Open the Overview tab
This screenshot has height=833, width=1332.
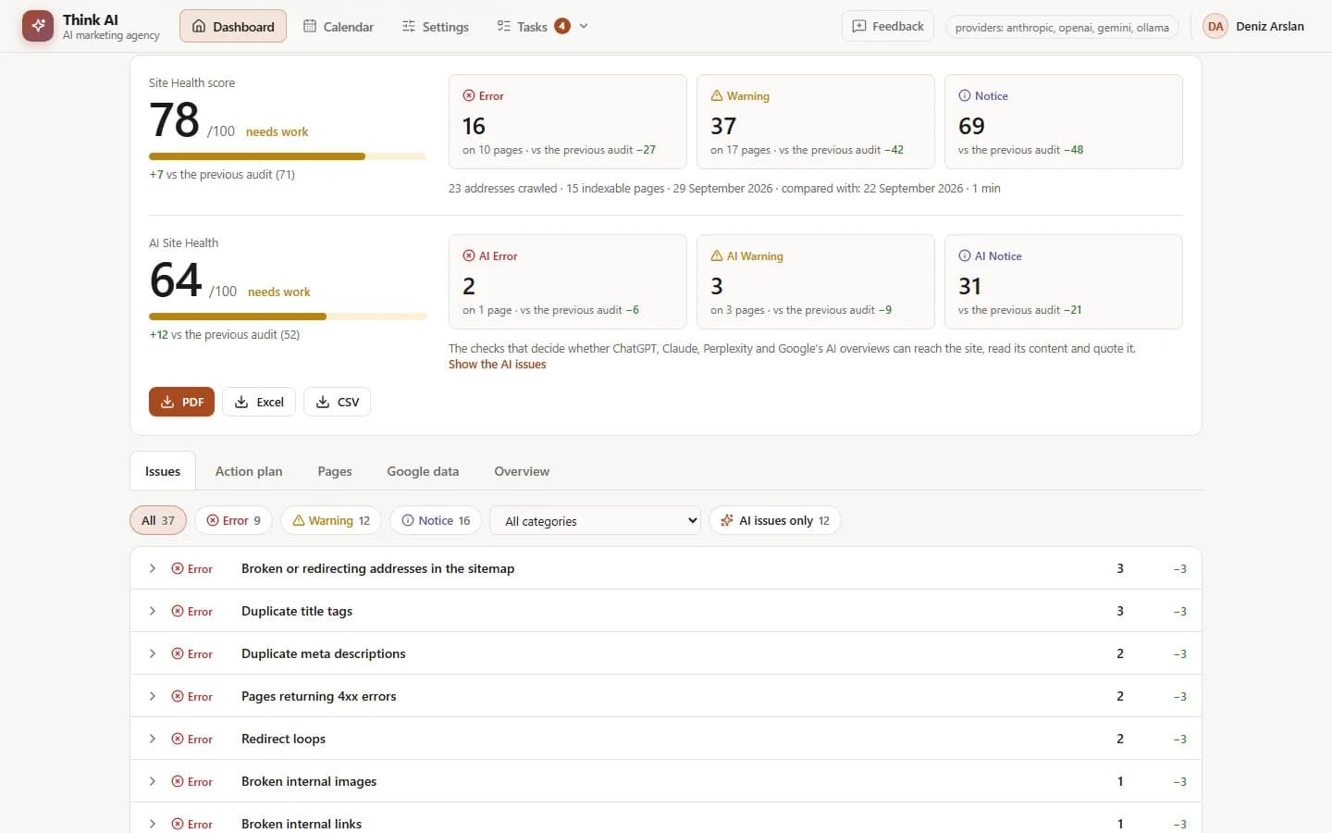[x=522, y=471]
